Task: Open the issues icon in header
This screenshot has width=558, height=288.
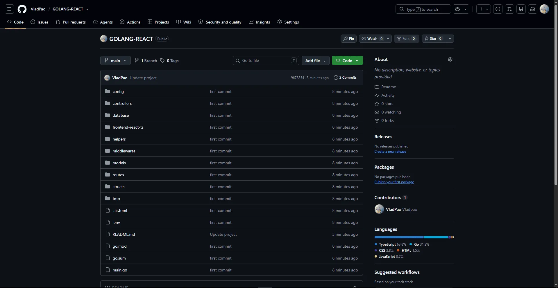Action: [x=498, y=9]
